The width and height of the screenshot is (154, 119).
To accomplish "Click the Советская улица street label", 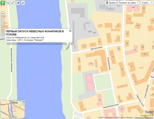I will [140, 100].
